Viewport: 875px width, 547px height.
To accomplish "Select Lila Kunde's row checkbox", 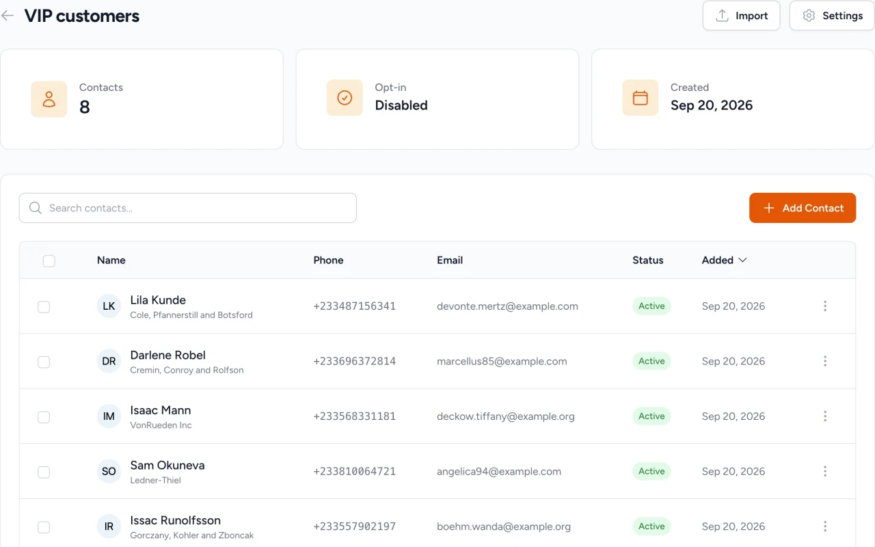I will (x=44, y=307).
